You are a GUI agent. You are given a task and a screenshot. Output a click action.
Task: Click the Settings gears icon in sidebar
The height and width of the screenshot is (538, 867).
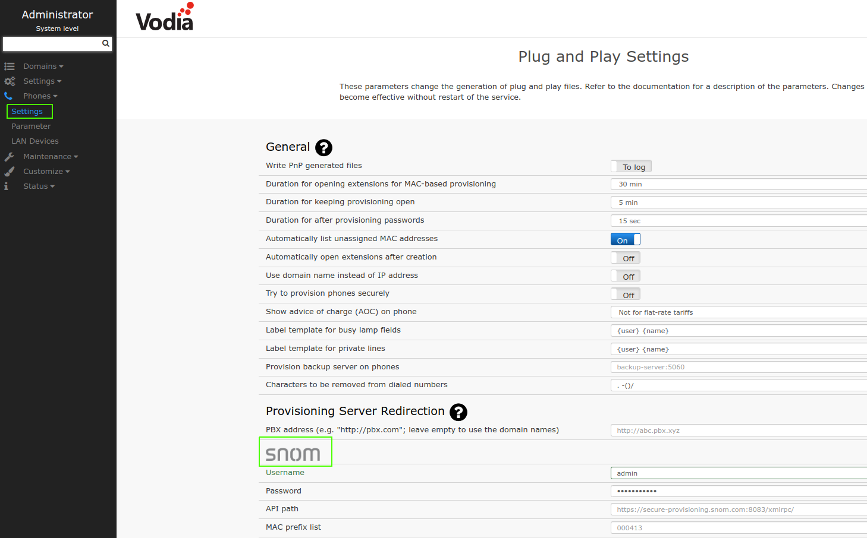[x=10, y=81]
